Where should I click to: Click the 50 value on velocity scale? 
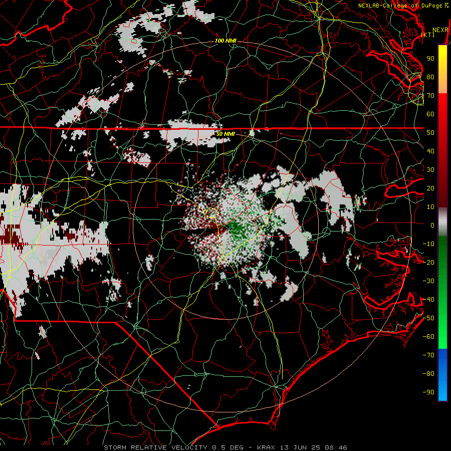430,133
